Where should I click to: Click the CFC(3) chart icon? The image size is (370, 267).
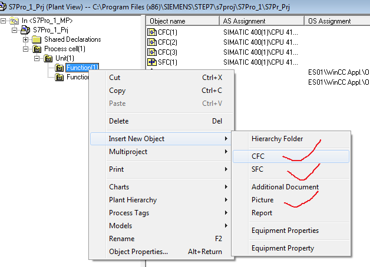click(x=152, y=52)
